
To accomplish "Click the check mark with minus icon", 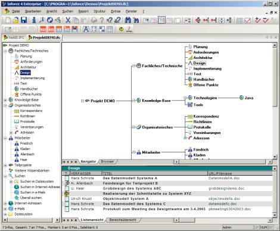I will [266, 20].
